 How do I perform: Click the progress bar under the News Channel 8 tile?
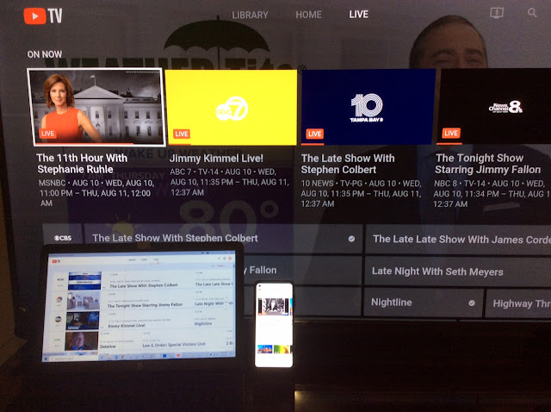point(449,143)
